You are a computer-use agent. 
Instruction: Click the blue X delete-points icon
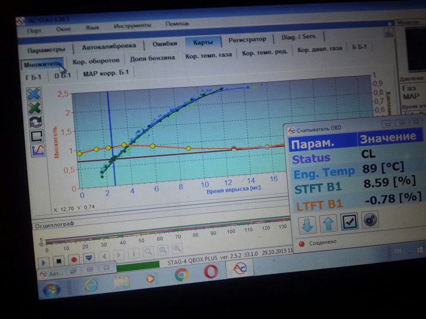(34, 93)
